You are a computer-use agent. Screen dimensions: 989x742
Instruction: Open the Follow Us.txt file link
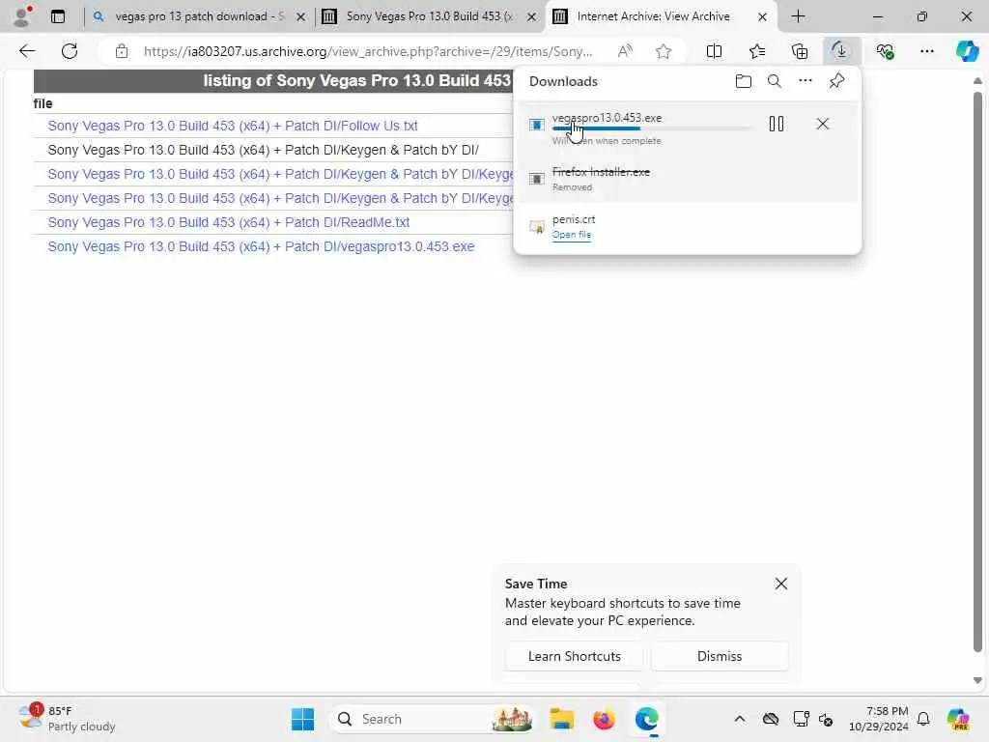(233, 126)
